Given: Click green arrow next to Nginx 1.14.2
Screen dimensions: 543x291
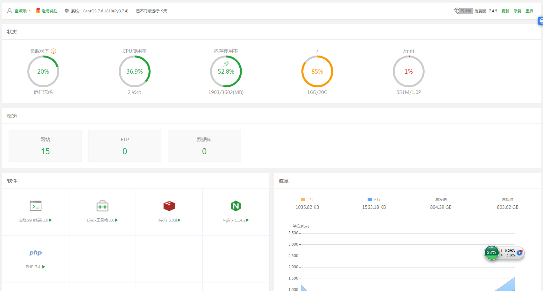Looking at the screenshot, I should tap(248, 220).
